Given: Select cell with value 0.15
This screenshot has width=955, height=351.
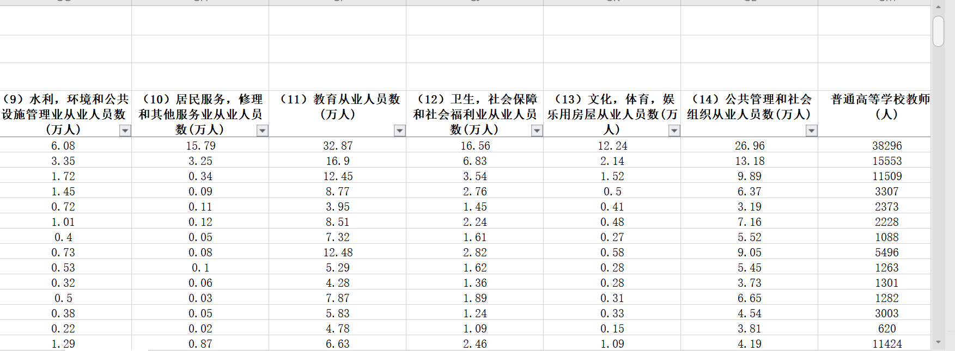Looking at the screenshot, I should pos(612,329).
